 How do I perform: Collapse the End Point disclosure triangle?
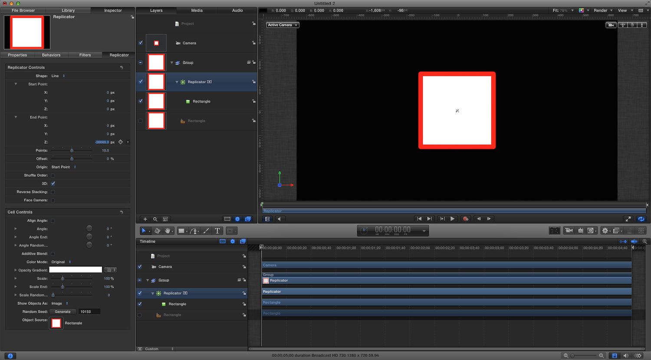16,117
